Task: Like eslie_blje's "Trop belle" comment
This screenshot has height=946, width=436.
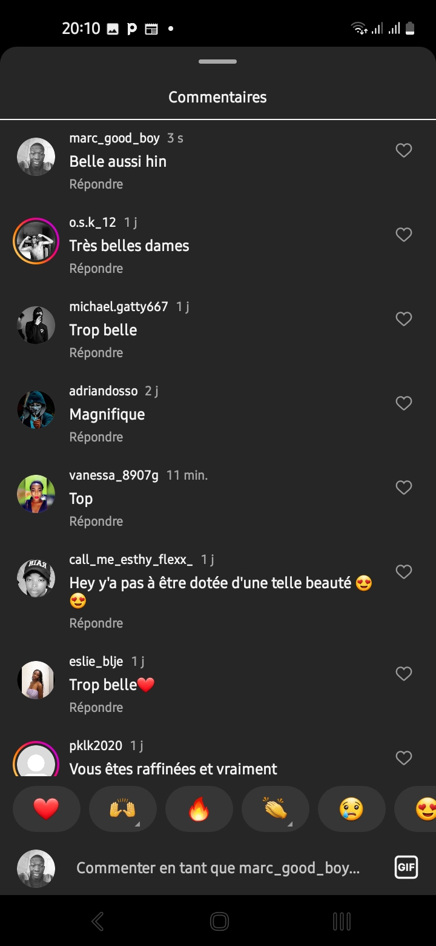Action: pos(403,674)
